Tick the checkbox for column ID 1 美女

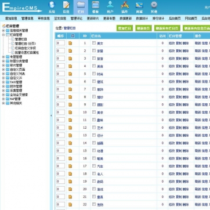94,43
